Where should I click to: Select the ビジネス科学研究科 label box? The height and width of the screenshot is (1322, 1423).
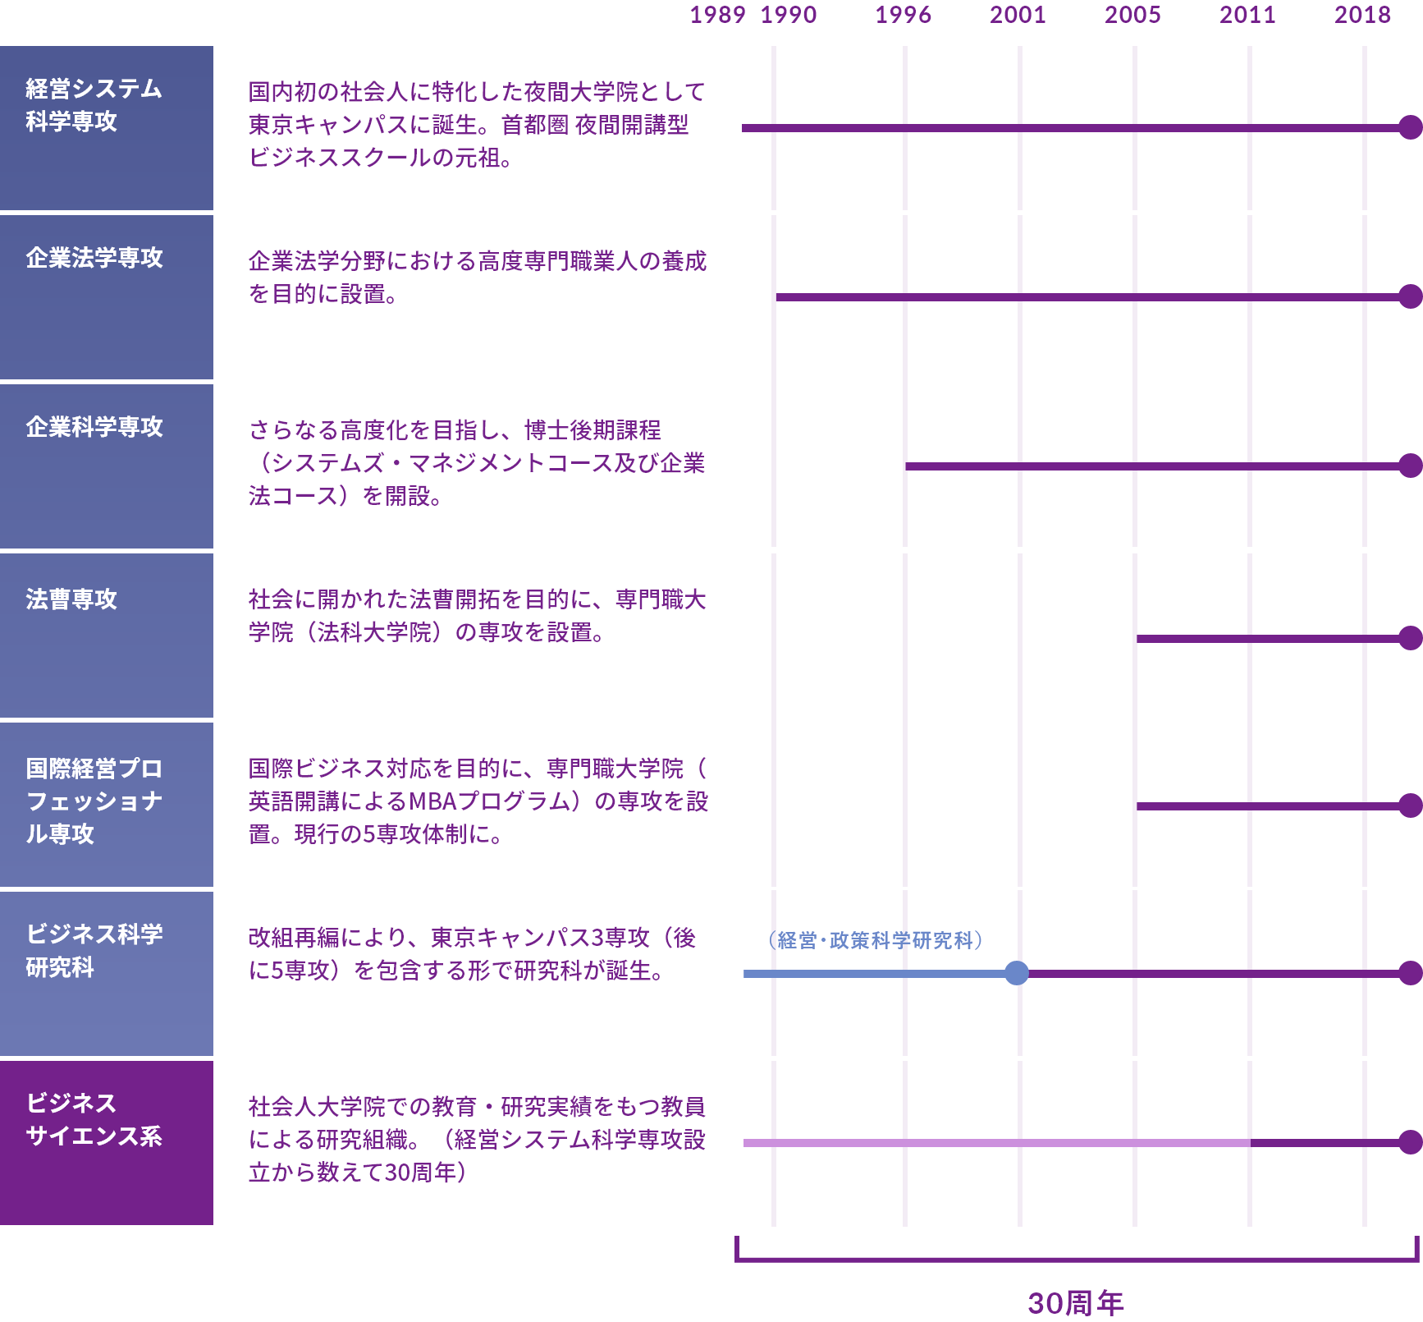(x=107, y=974)
